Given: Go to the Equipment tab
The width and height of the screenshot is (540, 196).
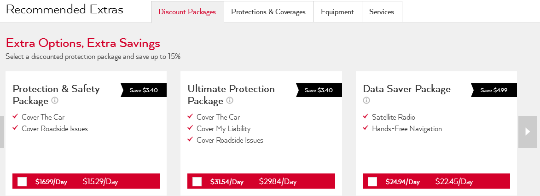Looking at the screenshot, I should click(337, 12).
